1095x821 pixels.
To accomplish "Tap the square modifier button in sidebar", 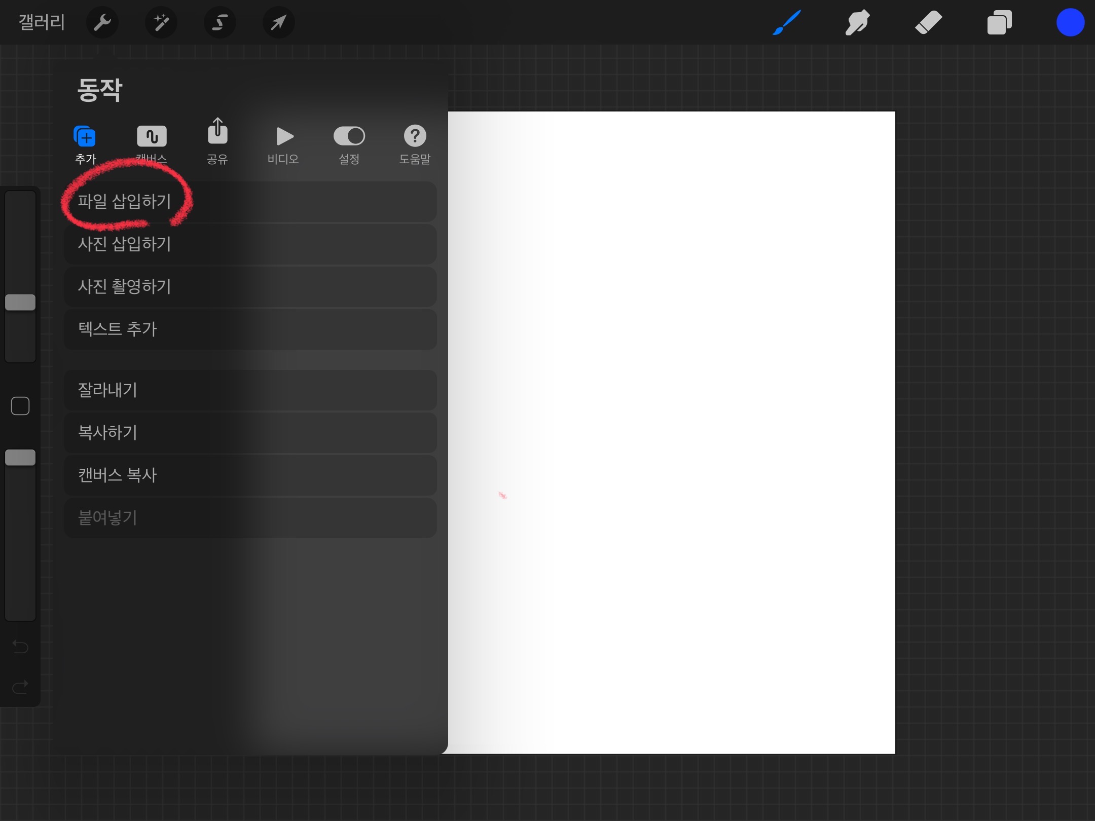I will [20, 406].
